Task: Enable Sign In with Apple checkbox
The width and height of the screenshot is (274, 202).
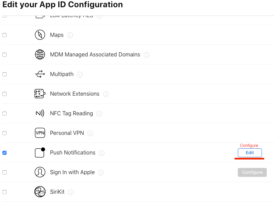Action: coord(4,172)
